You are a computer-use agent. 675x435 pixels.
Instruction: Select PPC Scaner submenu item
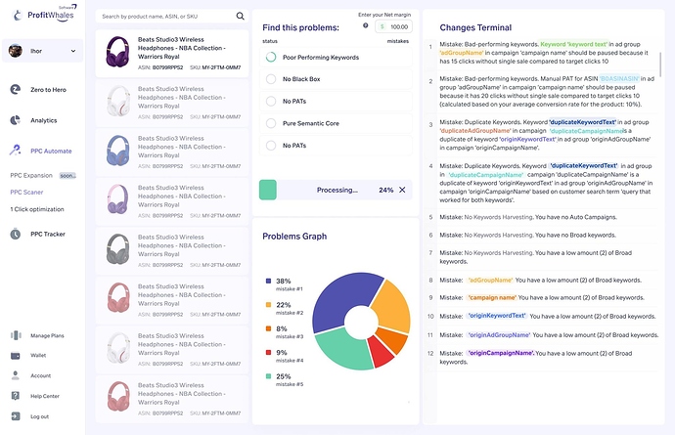coord(26,193)
